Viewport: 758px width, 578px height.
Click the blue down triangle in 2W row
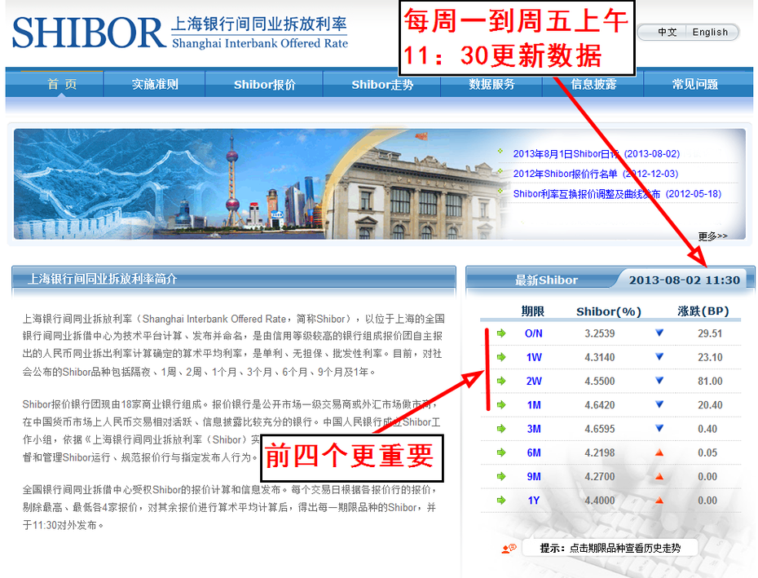tap(659, 380)
